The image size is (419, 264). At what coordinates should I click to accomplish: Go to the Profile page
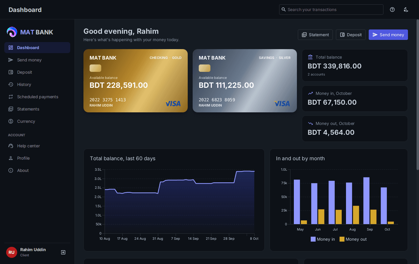(37, 158)
